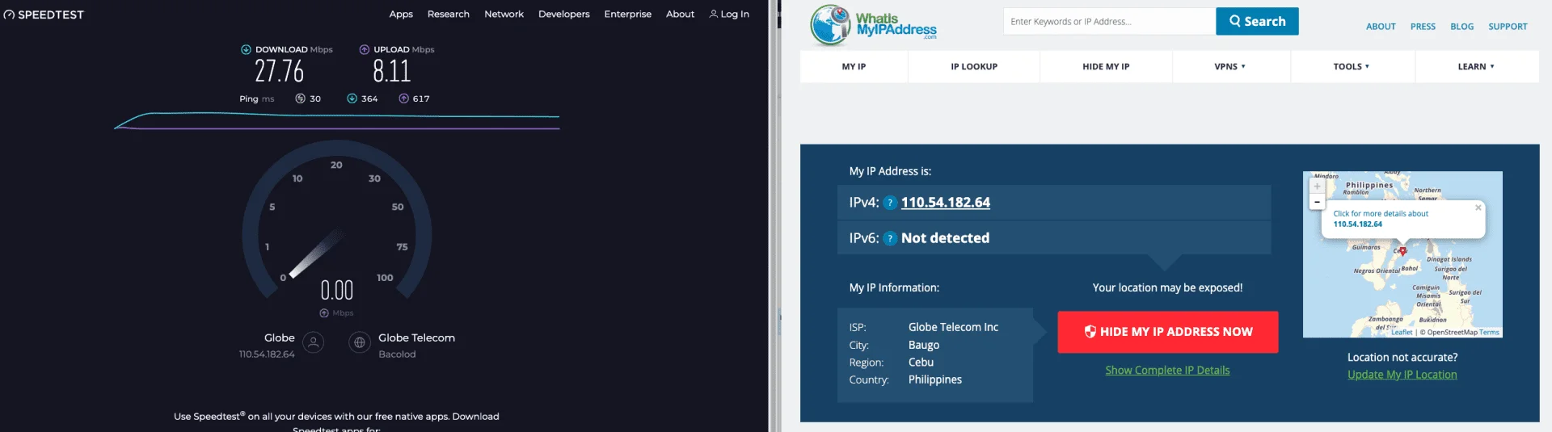Click the download latency icon showing 364
Screen dimensions: 1552x432
coord(352,99)
